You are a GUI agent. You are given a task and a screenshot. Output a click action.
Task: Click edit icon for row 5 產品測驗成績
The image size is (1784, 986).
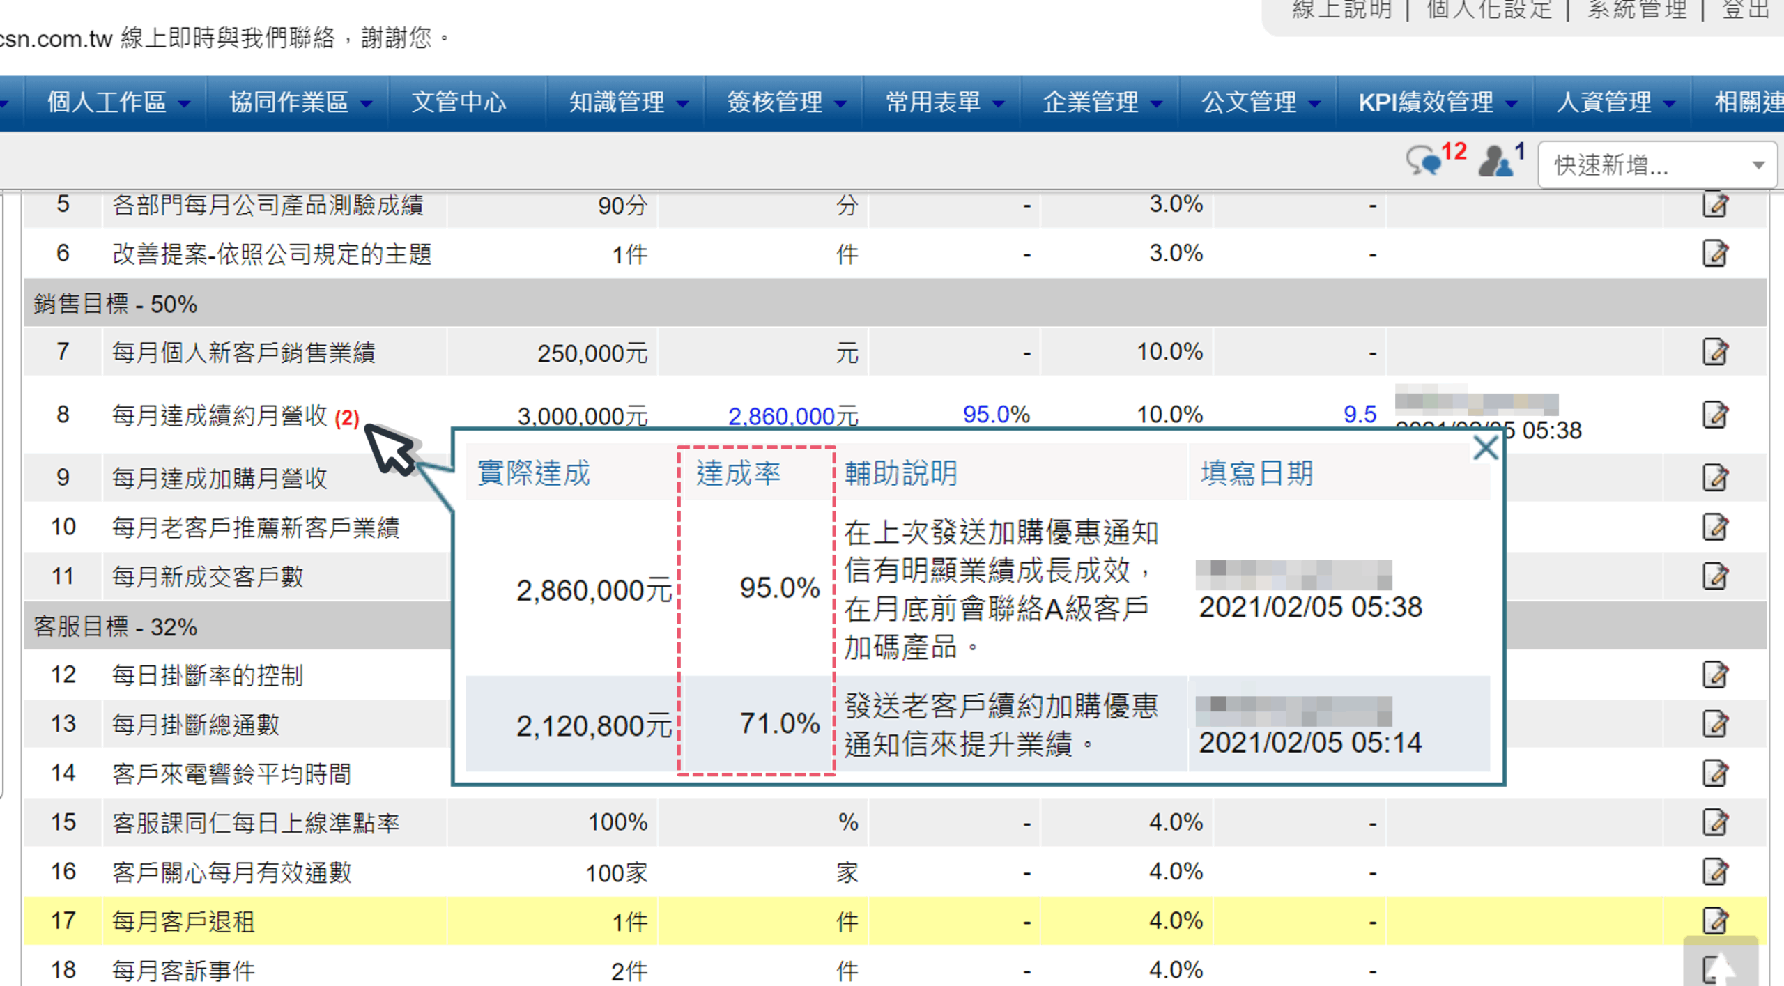[1715, 205]
